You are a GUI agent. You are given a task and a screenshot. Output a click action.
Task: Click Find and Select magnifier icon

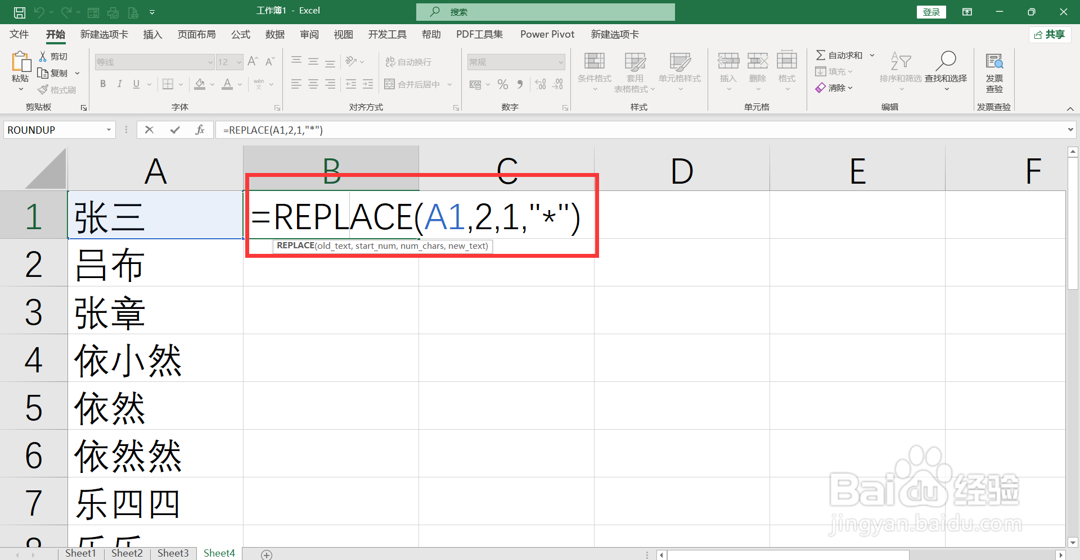click(946, 61)
